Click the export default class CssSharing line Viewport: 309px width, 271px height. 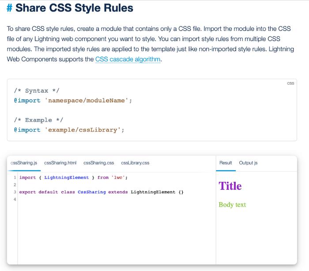[102, 192]
